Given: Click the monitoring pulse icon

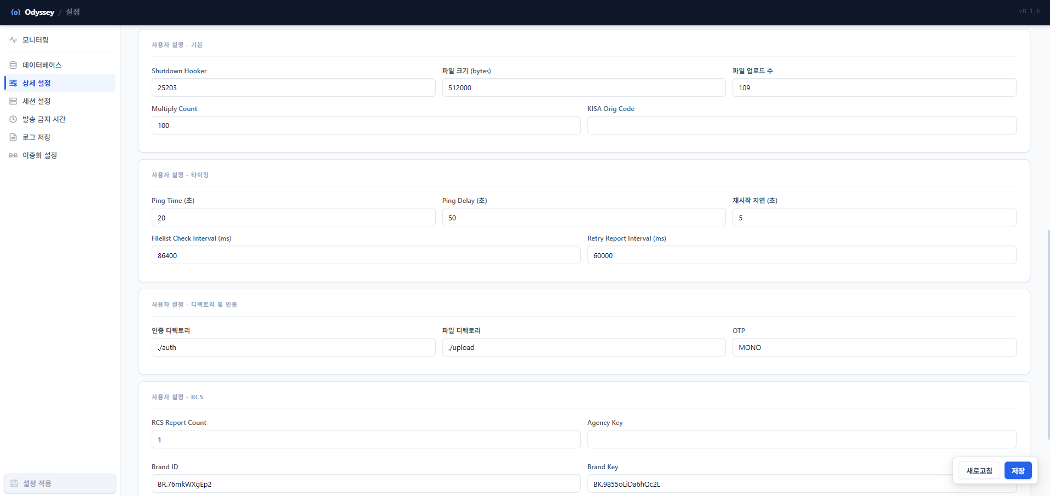Looking at the screenshot, I should click(x=13, y=40).
